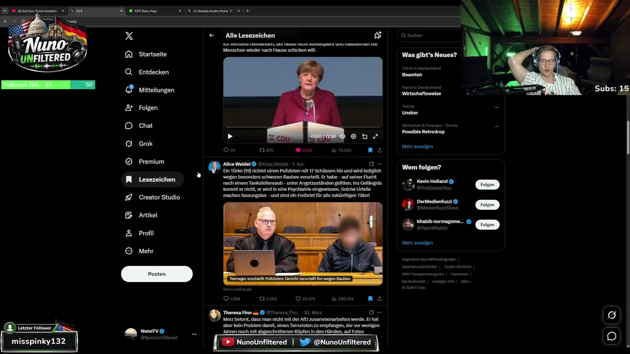Unlike the post with 4.613 likes

304,150
